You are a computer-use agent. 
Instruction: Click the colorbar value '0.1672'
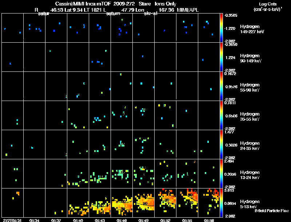click(x=230, y=74)
